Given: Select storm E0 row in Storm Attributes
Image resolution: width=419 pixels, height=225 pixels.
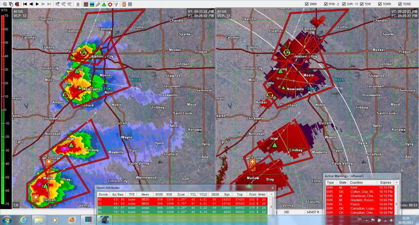Looking at the screenshot, I should click(182, 212).
